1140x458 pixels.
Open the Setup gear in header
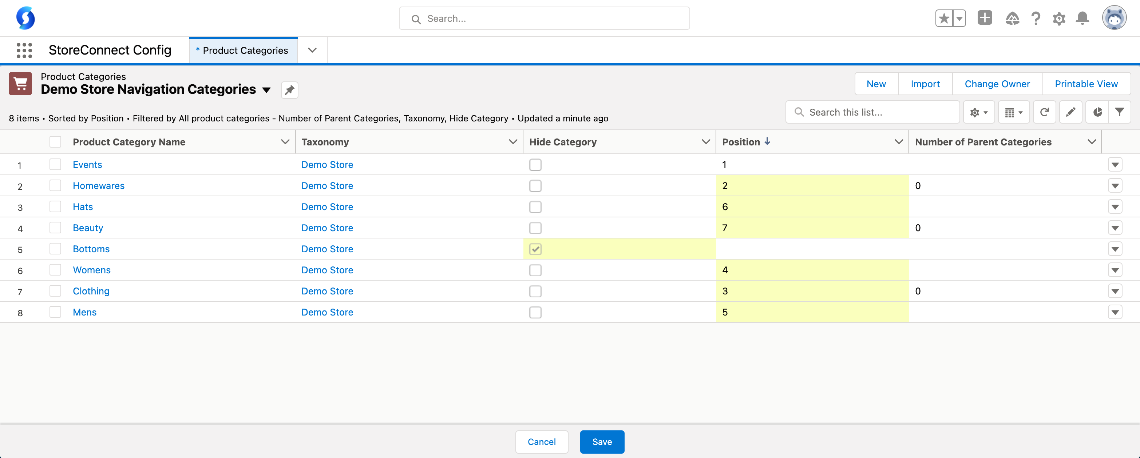tap(1059, 19)
